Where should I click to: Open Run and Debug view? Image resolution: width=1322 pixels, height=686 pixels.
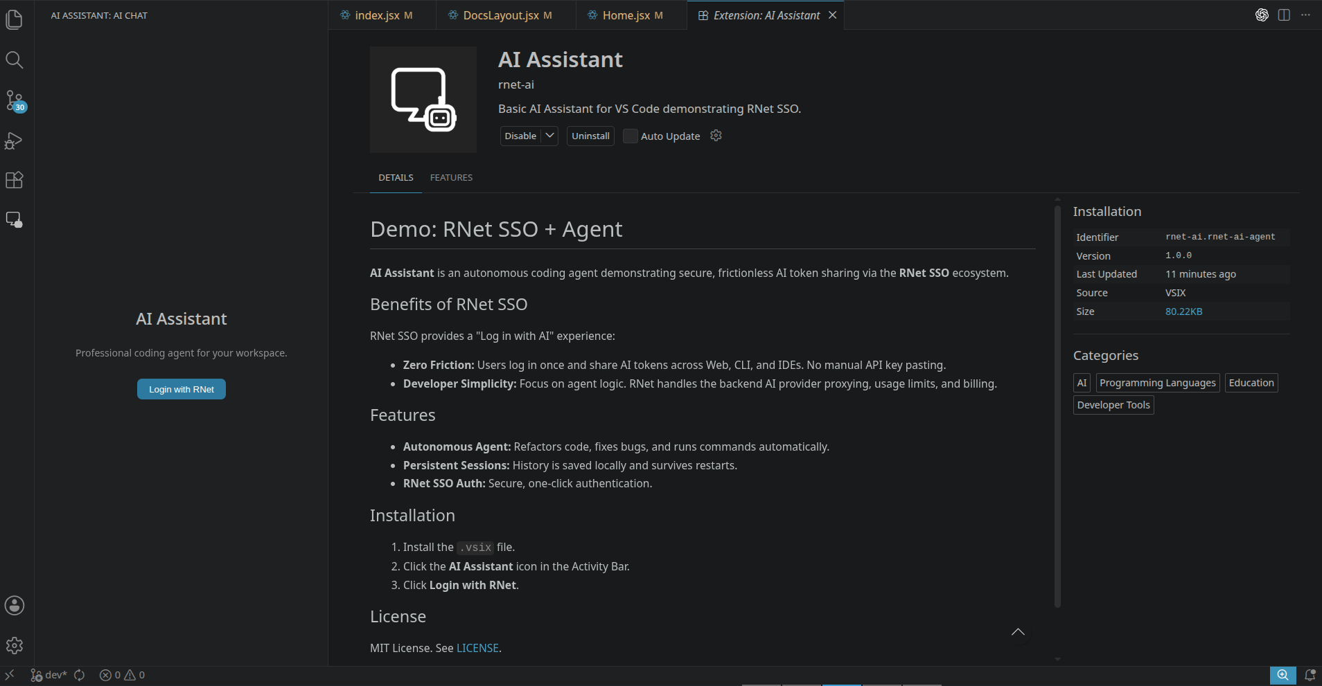pyautogui.click(x=15, y=141)
